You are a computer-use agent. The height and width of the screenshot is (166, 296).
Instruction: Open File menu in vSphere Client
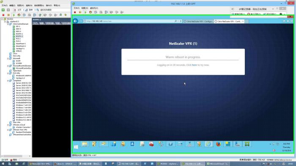click(x=5, y=5)
